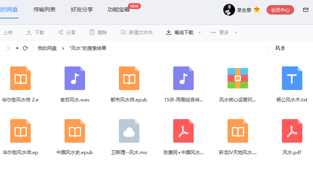
Task: Open the 中国风水史.epub ebook icon
Action: pyautogui.click(x=75, y=131)
